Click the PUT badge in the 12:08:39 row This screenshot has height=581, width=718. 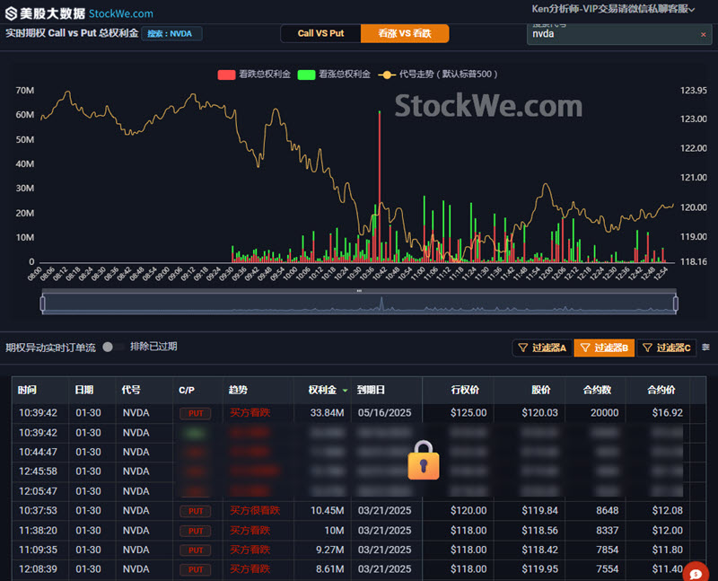point(196,570)
